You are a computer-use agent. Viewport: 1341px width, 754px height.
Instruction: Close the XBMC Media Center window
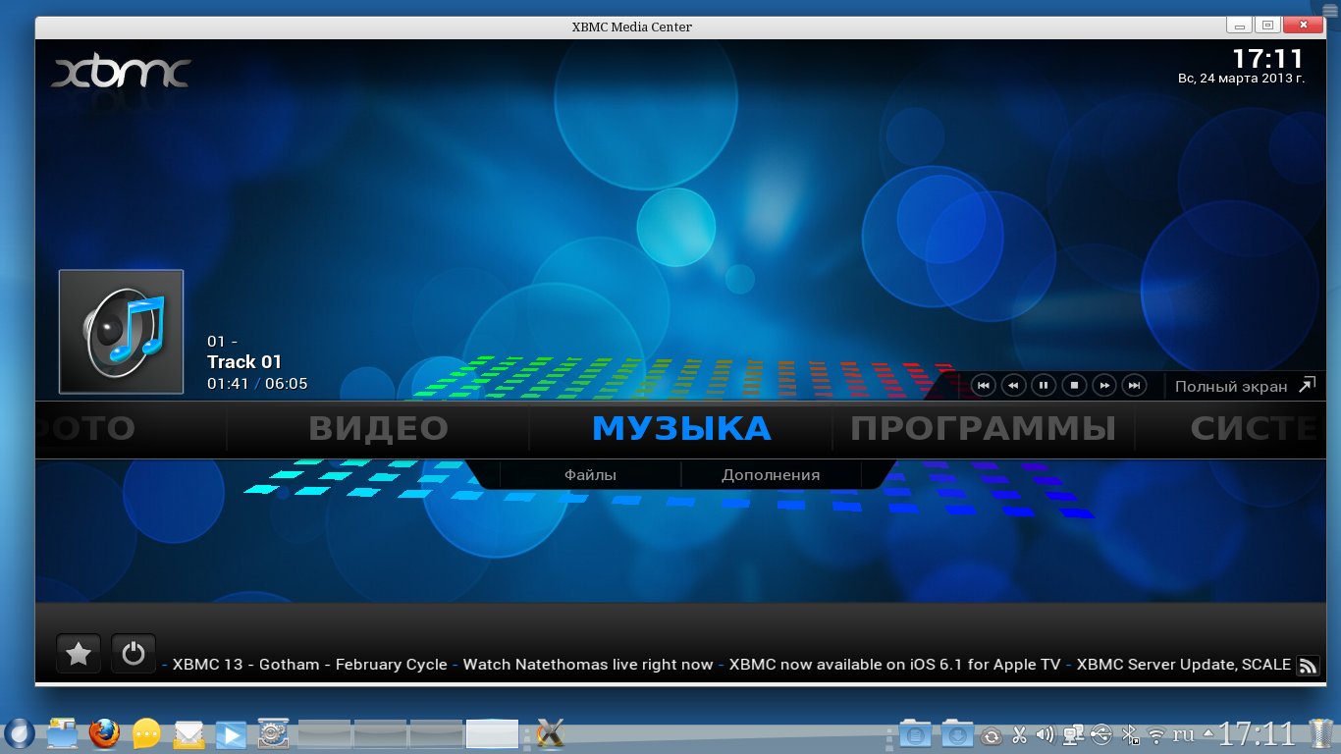point(1303,25)
